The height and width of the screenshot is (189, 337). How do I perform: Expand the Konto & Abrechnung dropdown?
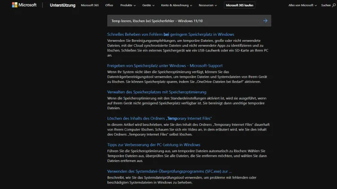coord(177,5)
